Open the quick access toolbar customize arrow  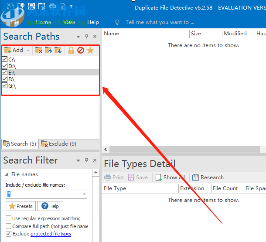coord(71,7)
